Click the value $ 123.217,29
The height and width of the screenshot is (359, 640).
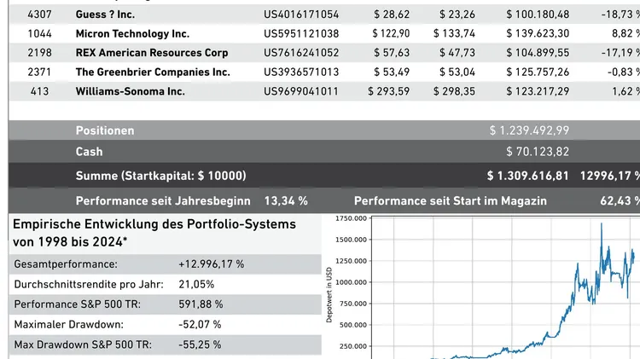(538, 91)
